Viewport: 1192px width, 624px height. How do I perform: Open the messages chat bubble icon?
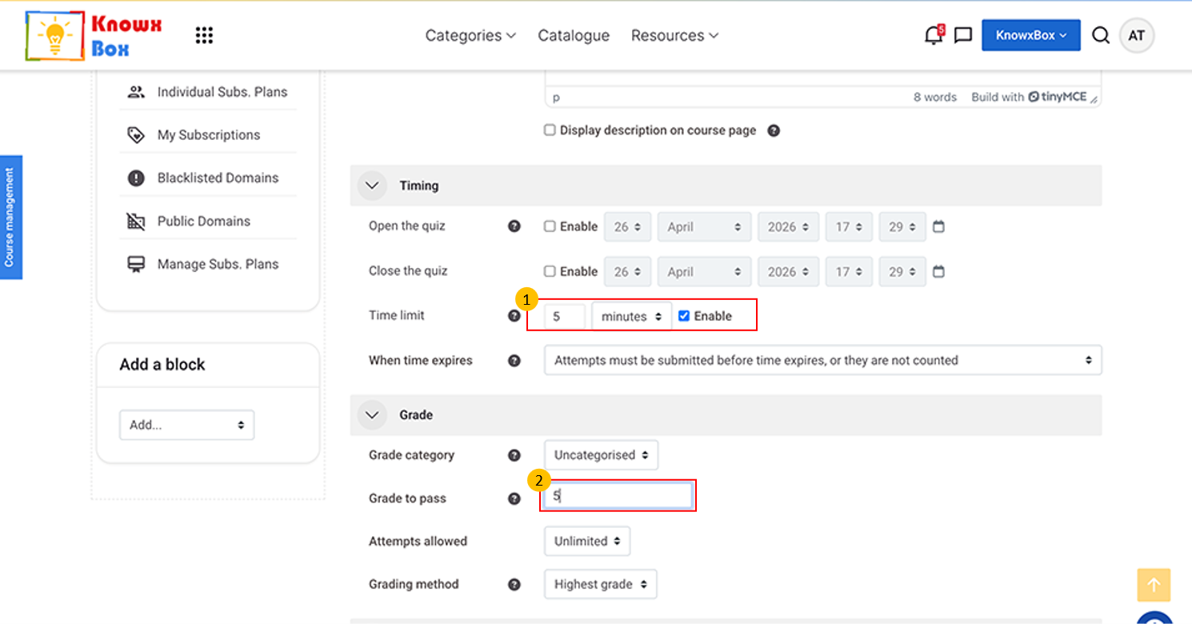coord(963,35)
